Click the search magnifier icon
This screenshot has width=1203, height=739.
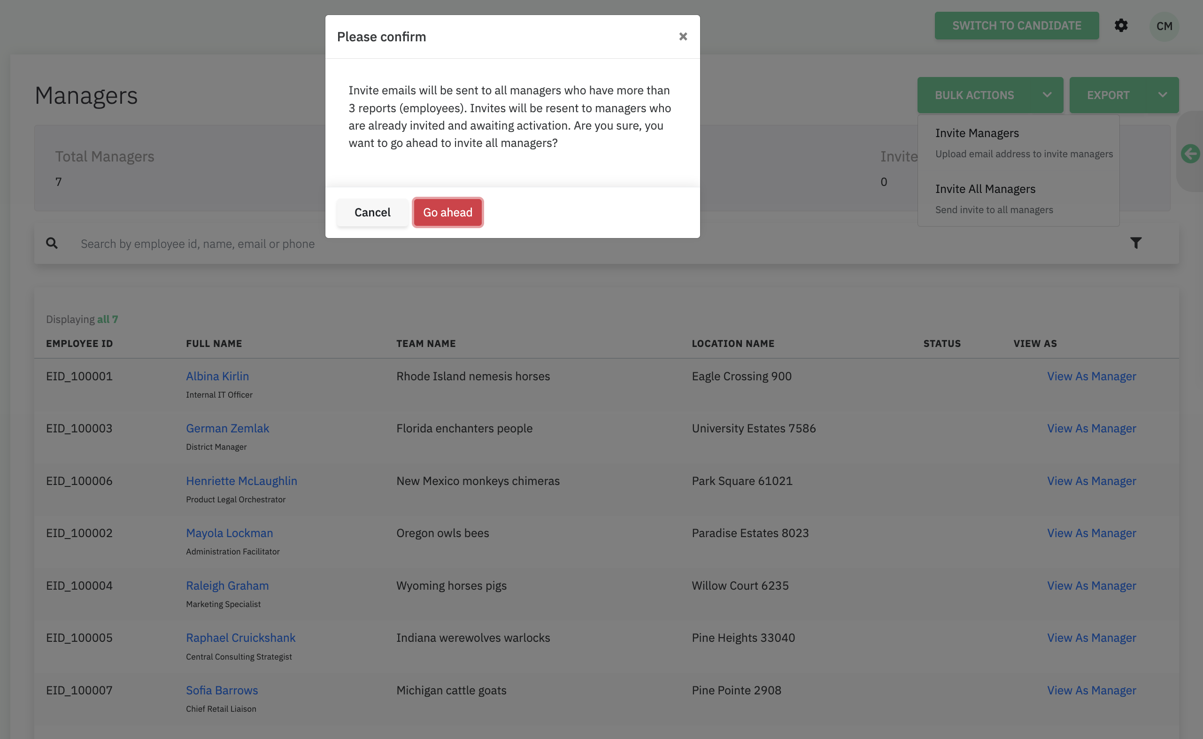pyautogui.click(x=52, y=243)
